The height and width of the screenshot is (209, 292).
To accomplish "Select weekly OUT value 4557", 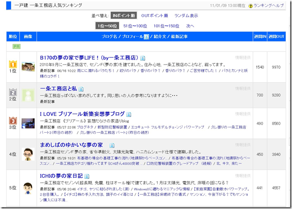I will click(x=276, y=188).
